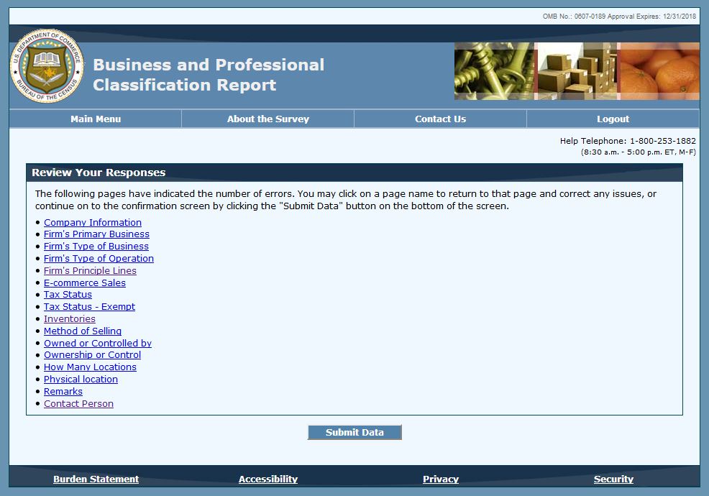Open the Contact Us page
Image resolution: width=709 pixels, height=496 pixels.
tap(440, 119)
